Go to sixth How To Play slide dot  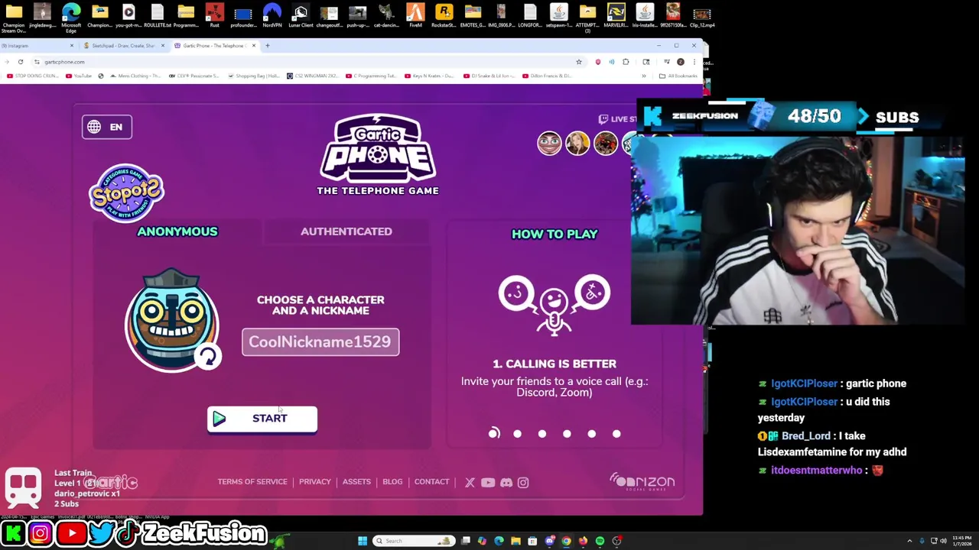coord(616,434)
